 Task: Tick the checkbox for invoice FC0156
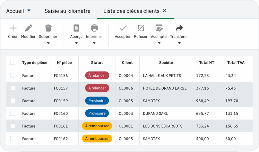pyautogui.click(x=13, y=75)
